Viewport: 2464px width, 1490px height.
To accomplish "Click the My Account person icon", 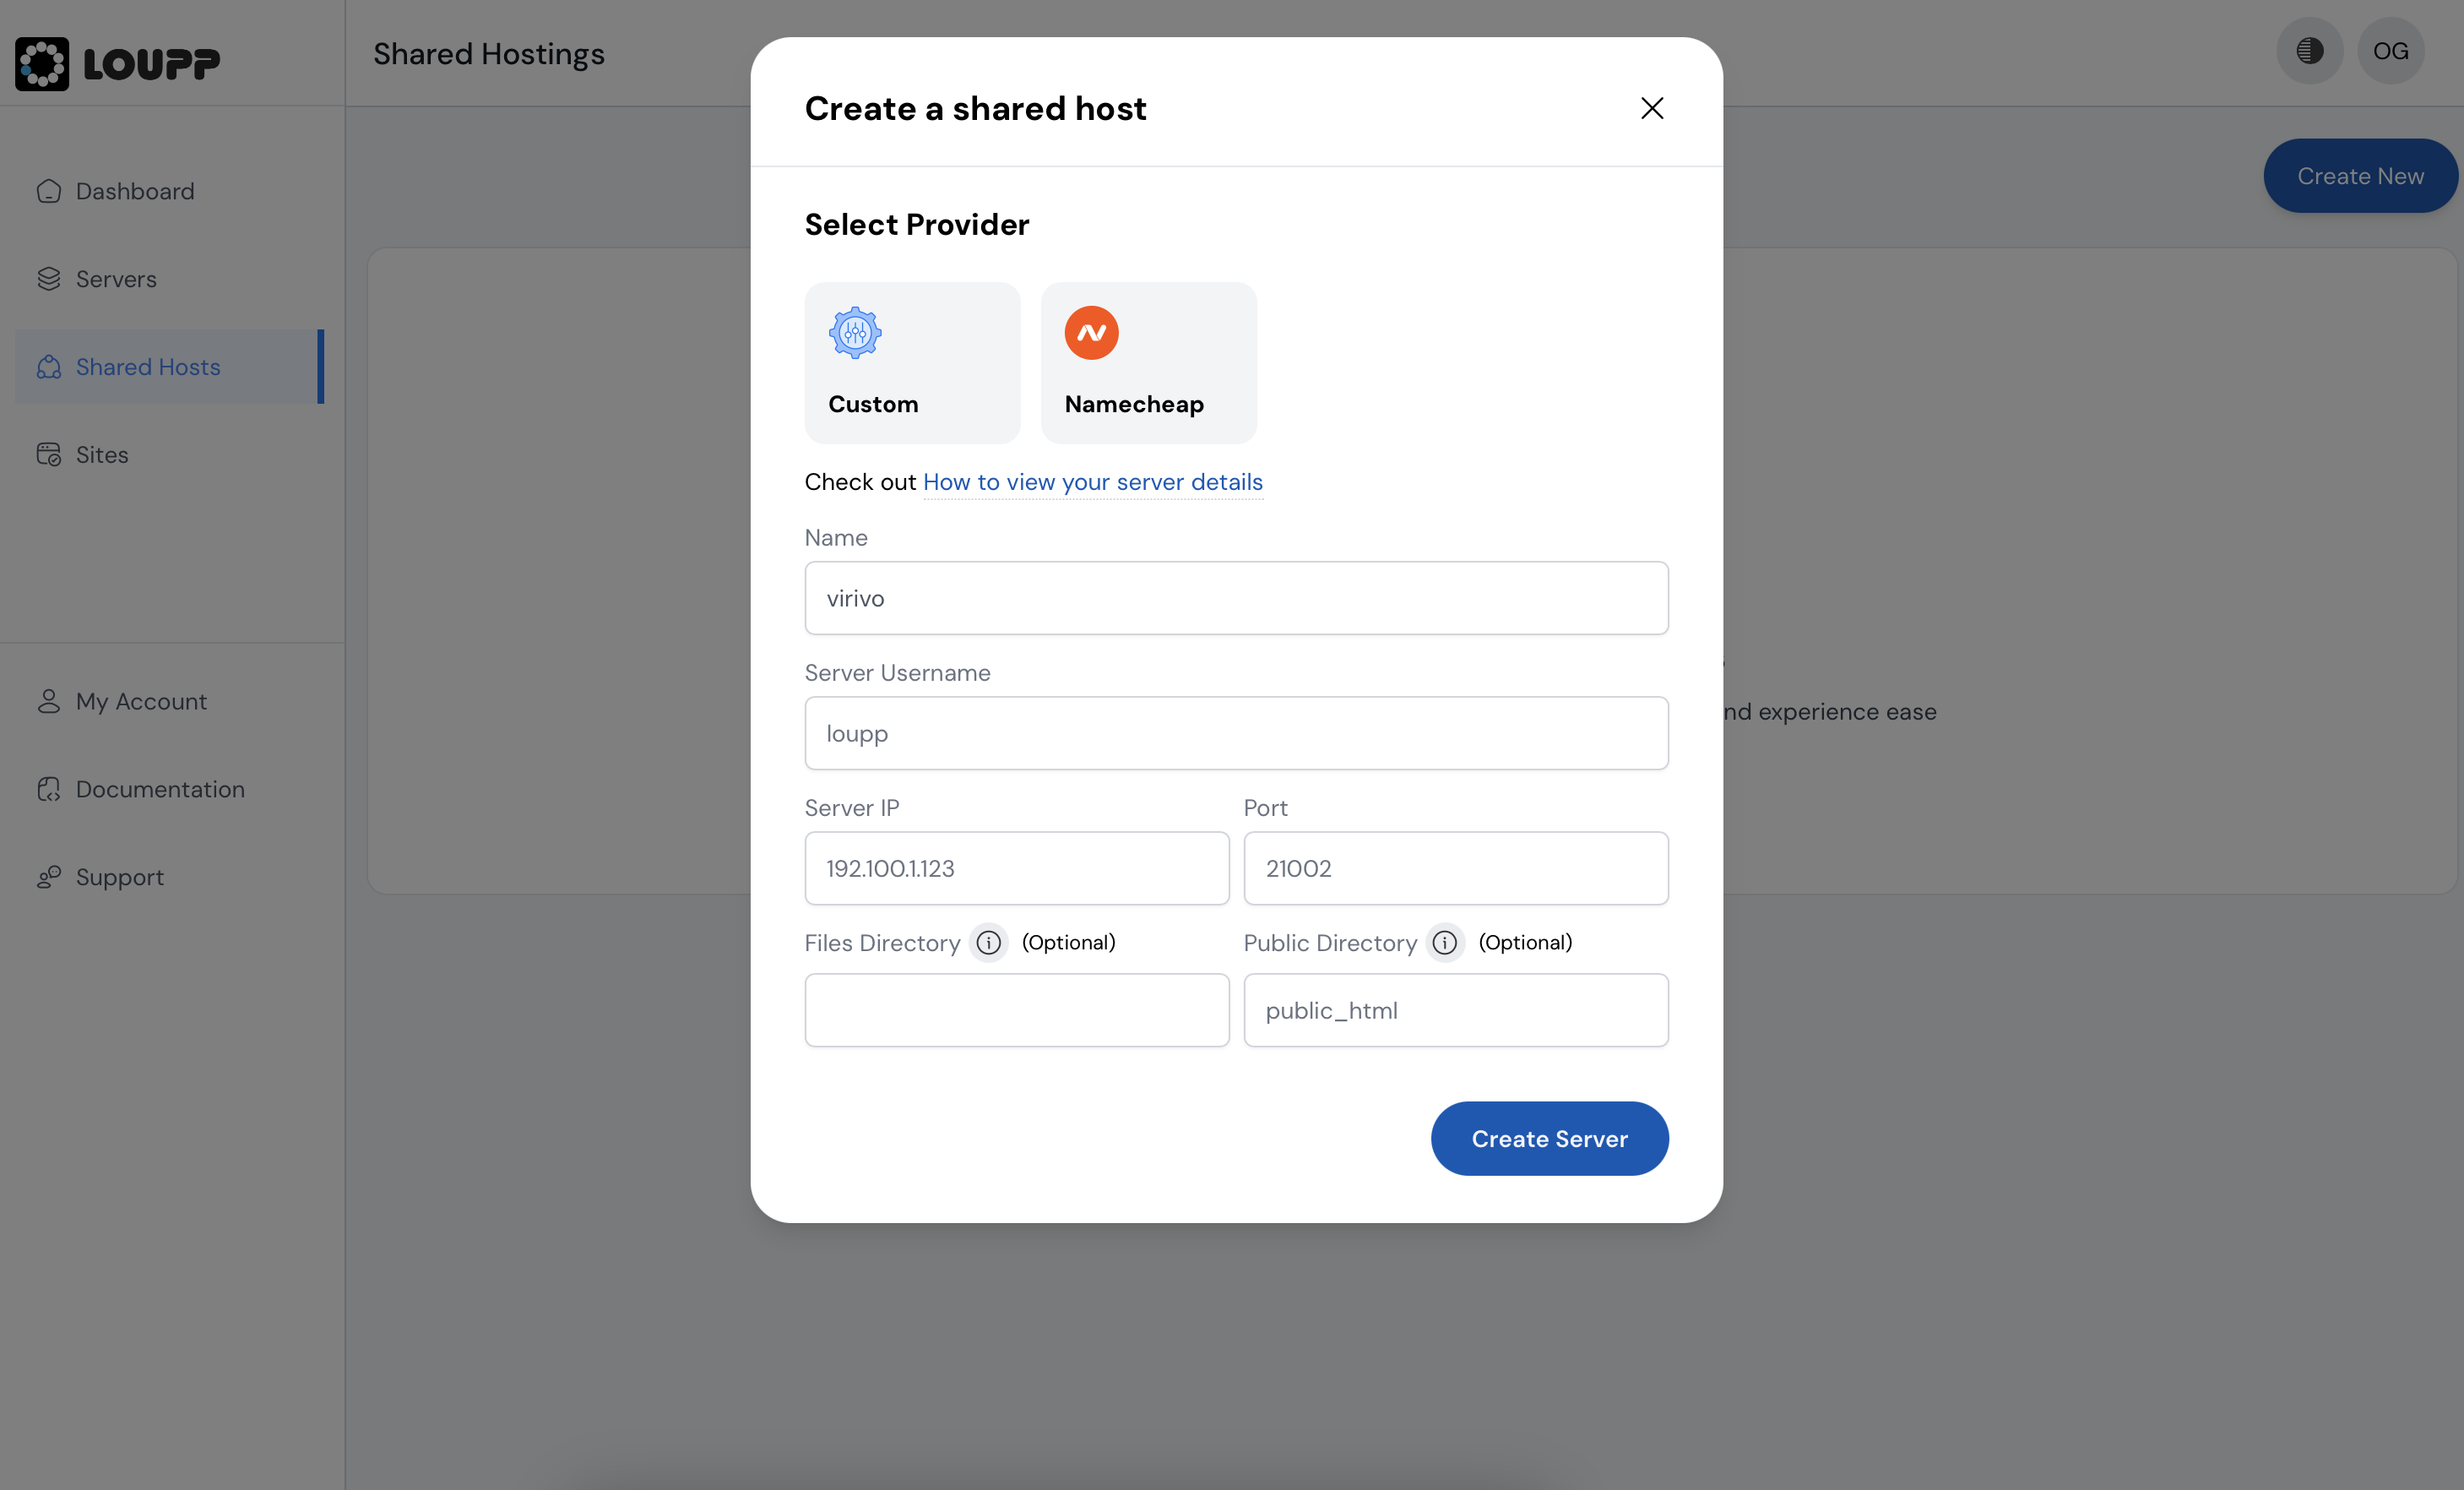I will click(x=49, y=702).
